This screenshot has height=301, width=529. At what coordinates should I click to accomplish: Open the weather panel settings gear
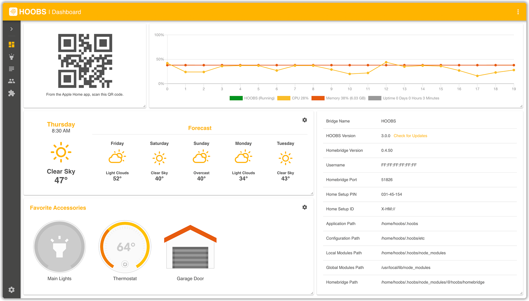click(x=305, y=120)
